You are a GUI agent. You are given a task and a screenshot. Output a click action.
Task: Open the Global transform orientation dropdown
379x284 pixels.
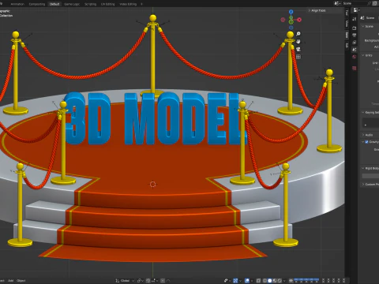tap(125, 281)
